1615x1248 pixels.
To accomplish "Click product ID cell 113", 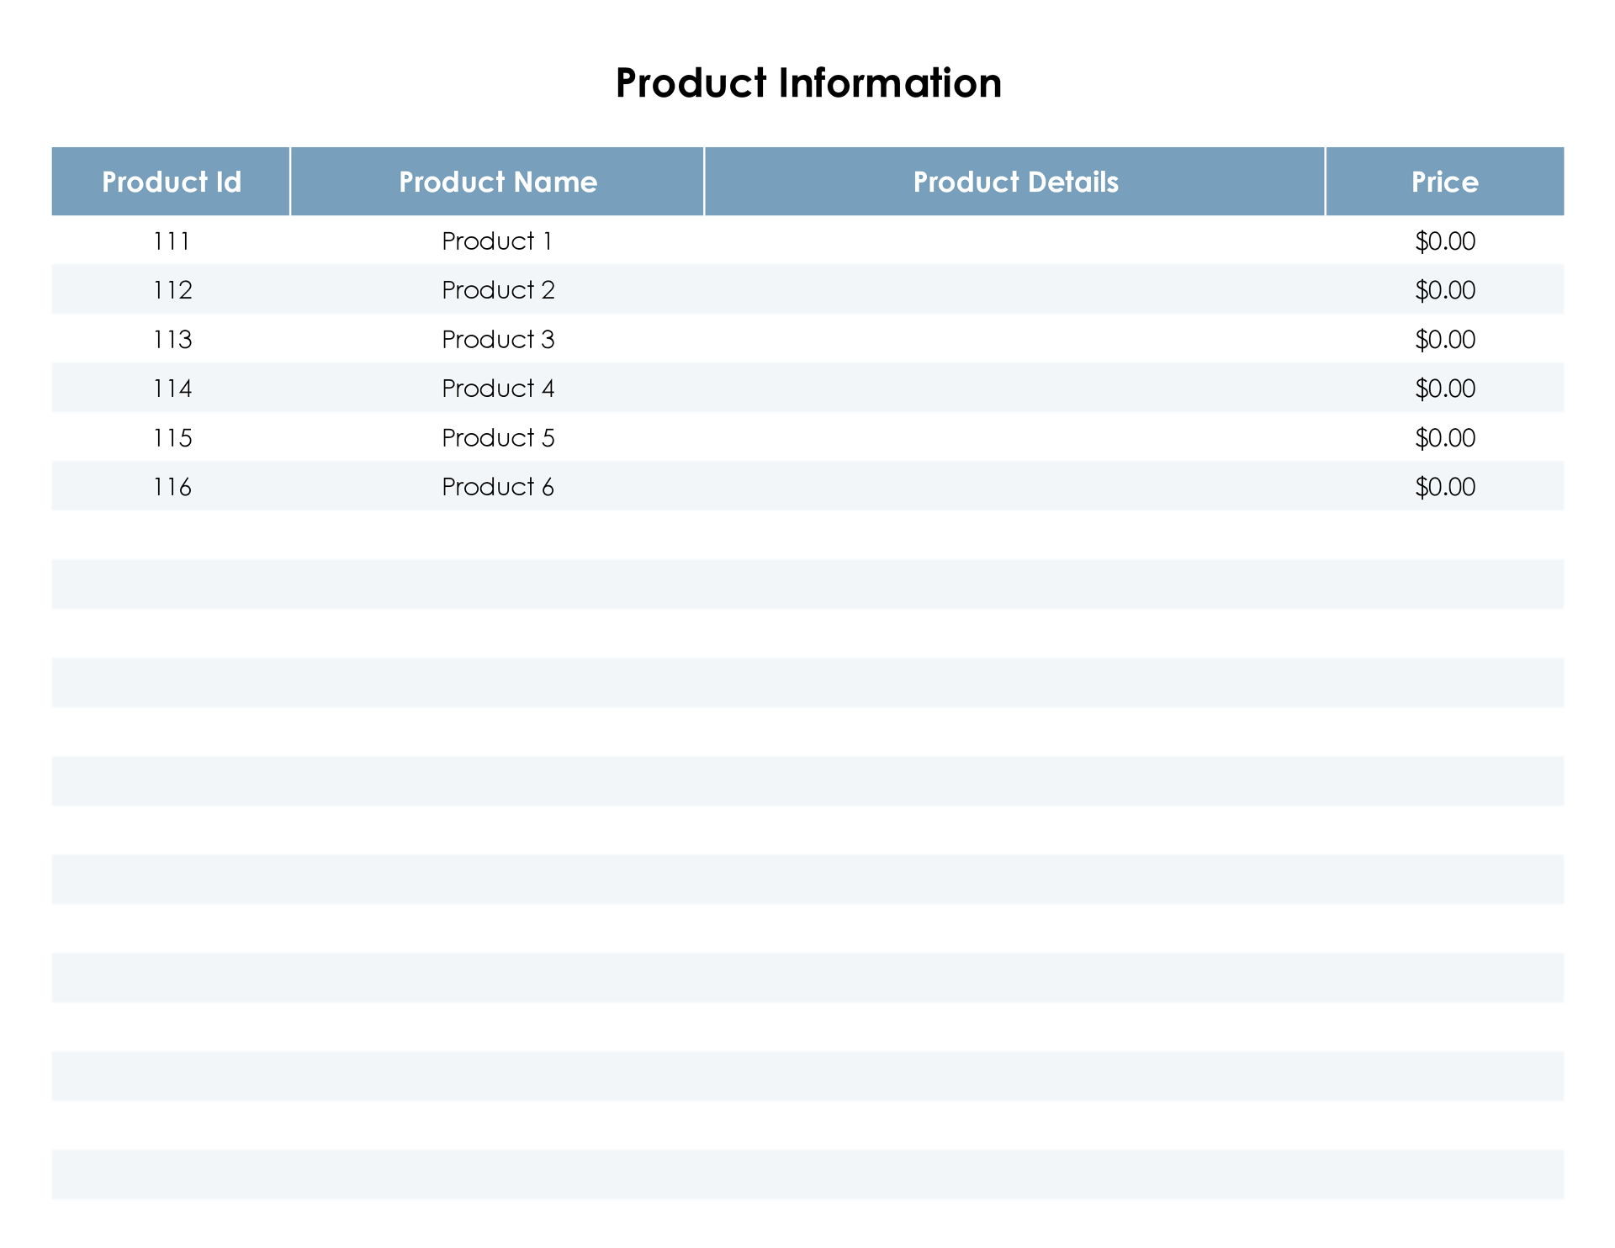I will click(x=172, y=340).
